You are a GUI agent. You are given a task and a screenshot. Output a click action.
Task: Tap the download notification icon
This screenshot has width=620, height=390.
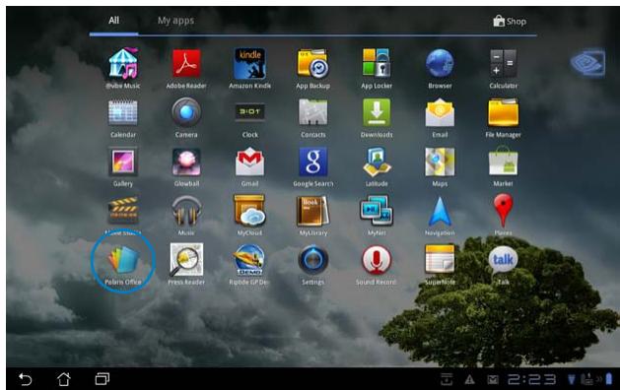[x=447, y=379]
